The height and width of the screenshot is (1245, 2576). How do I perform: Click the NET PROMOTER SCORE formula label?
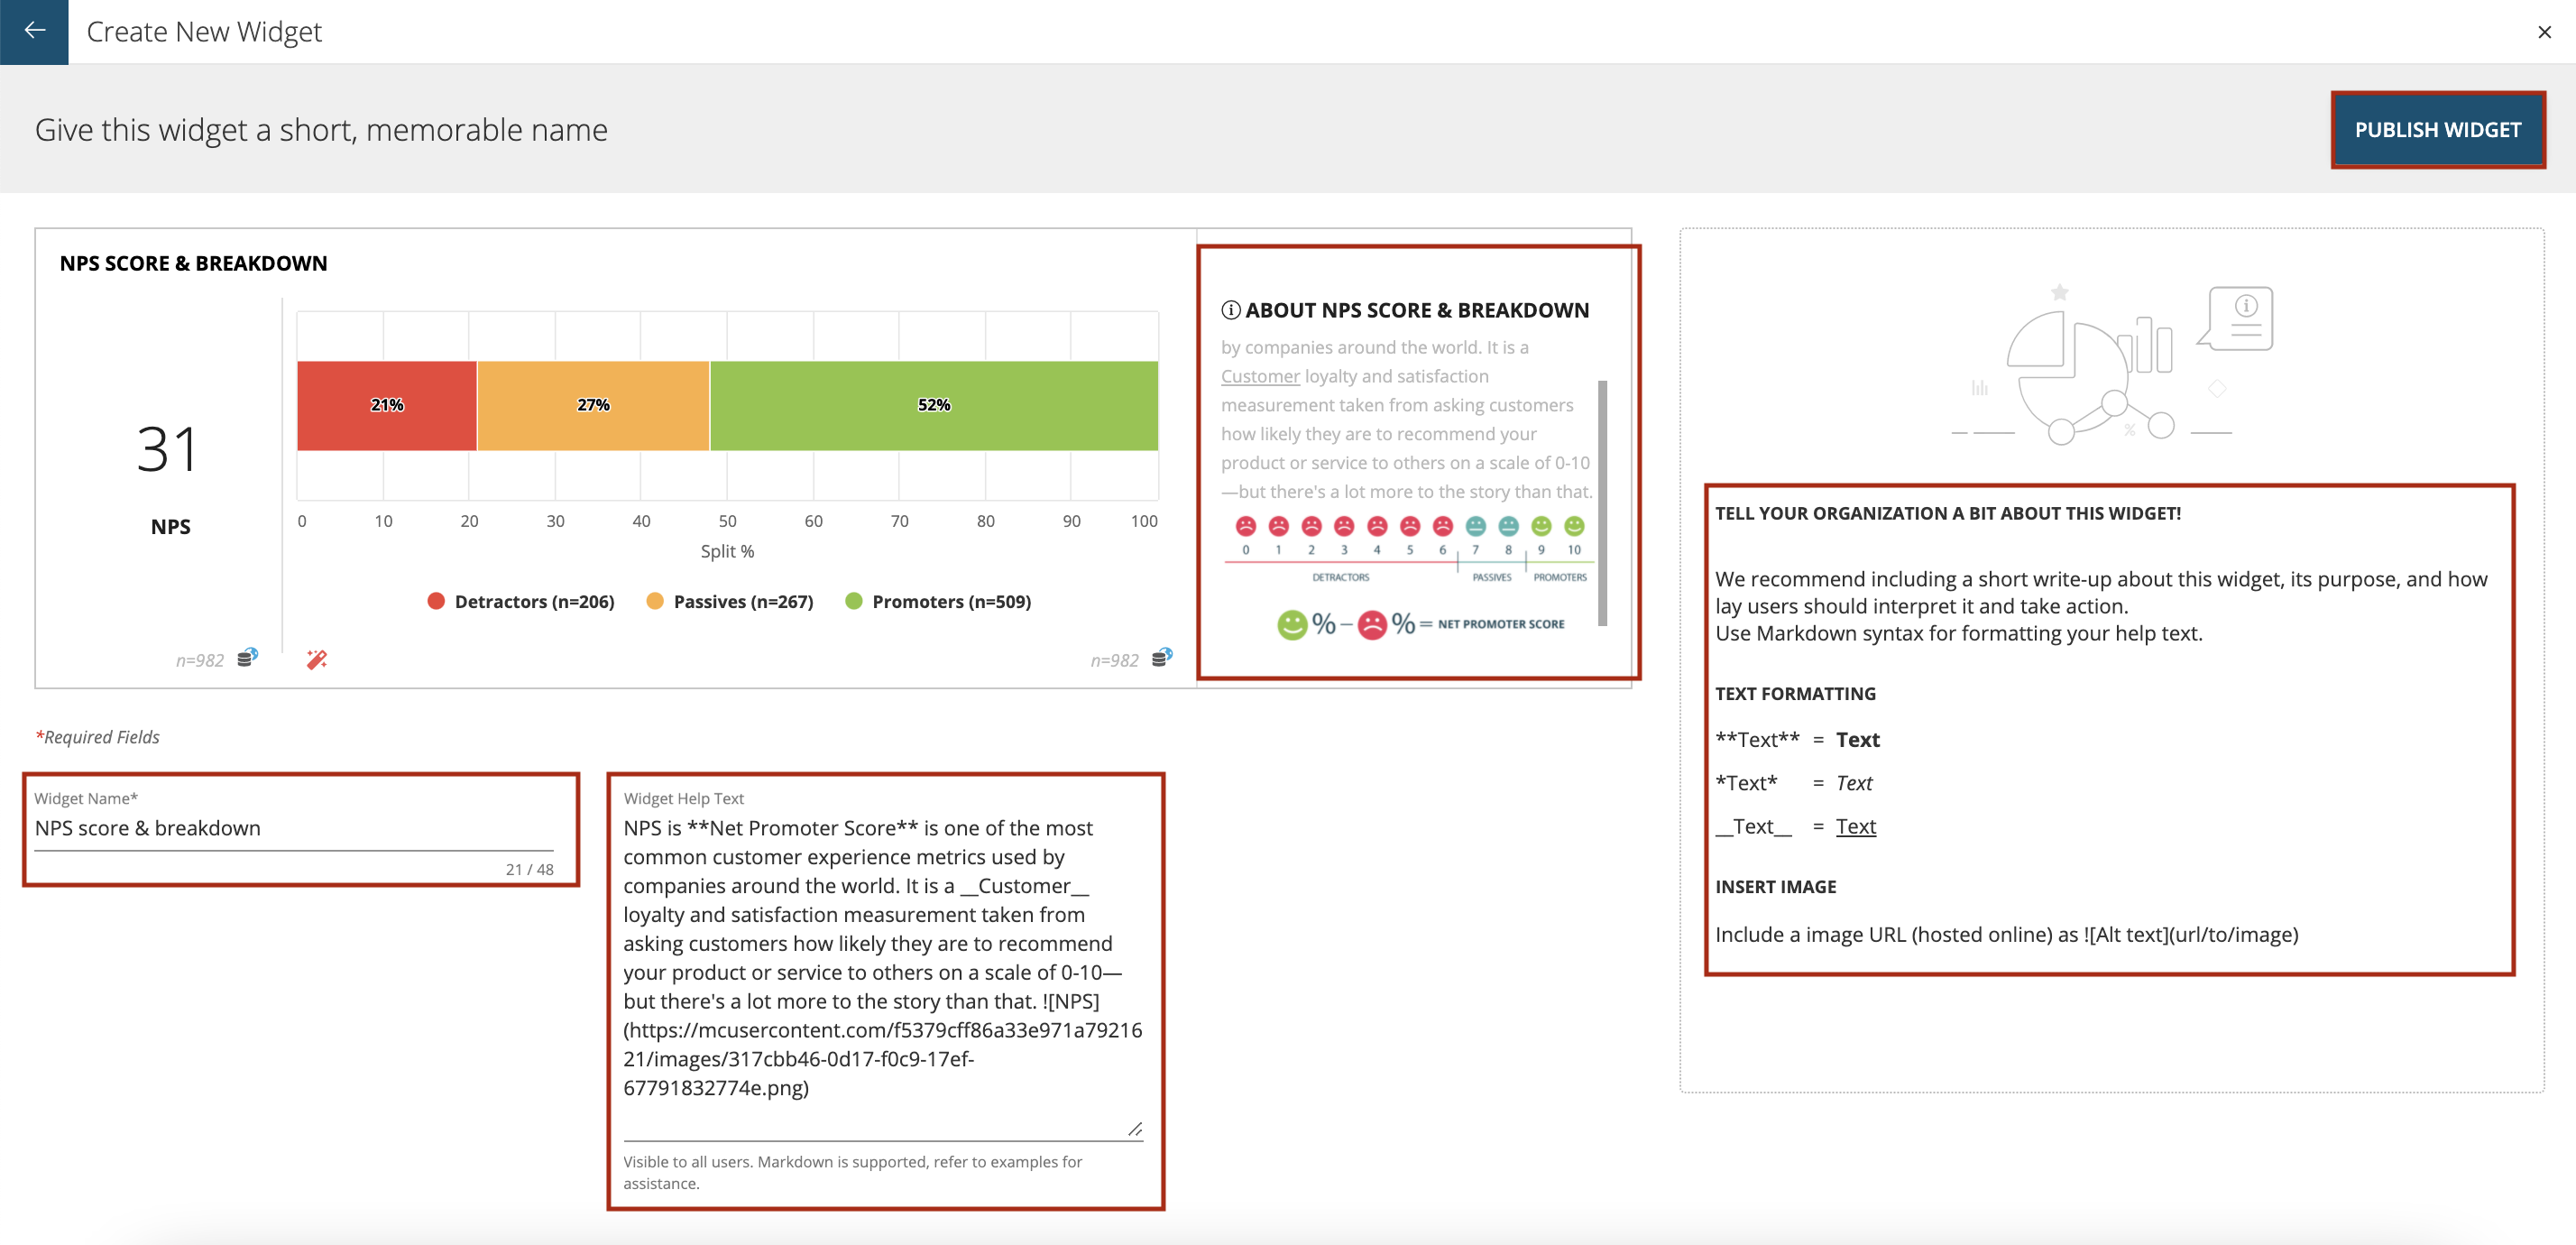1501,624
